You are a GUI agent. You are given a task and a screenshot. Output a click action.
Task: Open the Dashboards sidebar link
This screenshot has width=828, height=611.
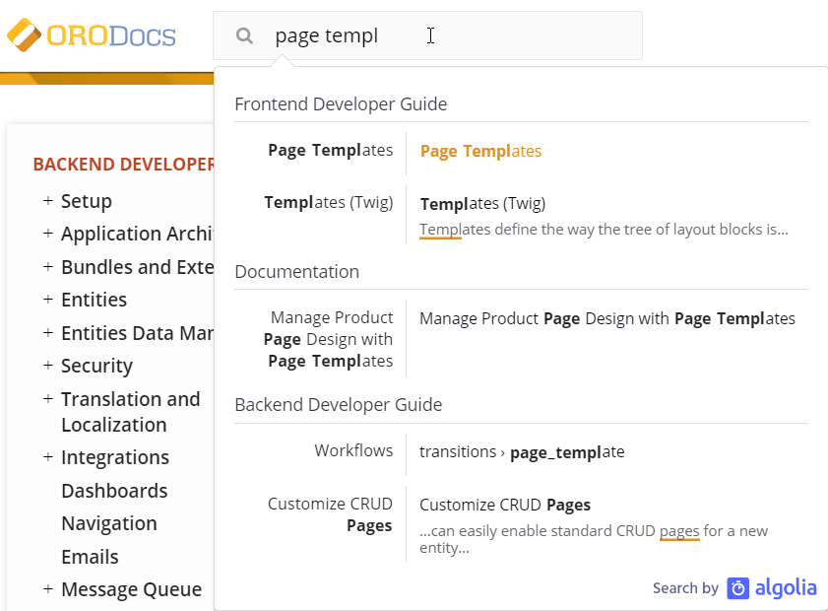[114, 491]
